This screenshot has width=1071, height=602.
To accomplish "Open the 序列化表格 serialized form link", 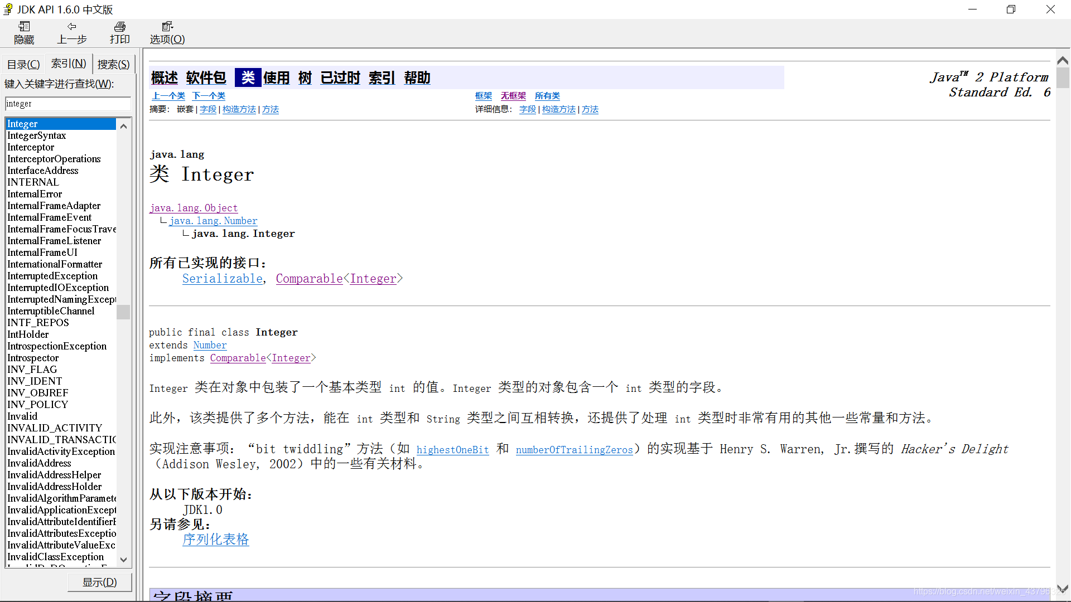I will [x=215, y=539].
